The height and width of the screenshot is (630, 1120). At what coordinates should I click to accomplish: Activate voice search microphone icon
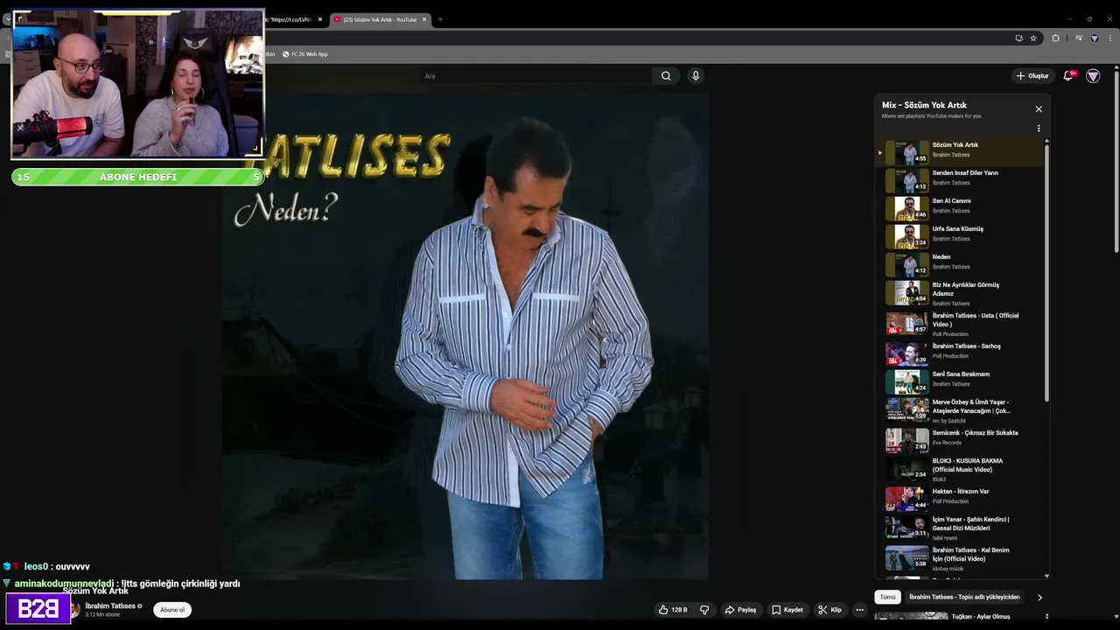696,76
